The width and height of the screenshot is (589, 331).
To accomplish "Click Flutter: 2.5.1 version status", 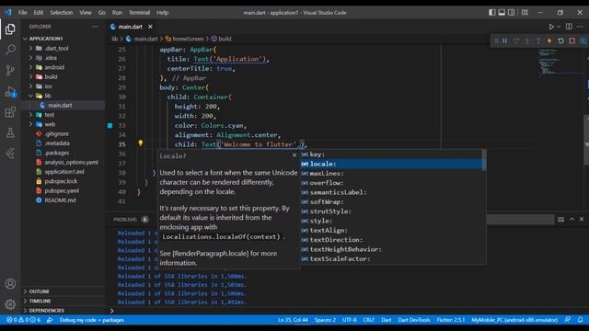I will (x=450, y=320).
